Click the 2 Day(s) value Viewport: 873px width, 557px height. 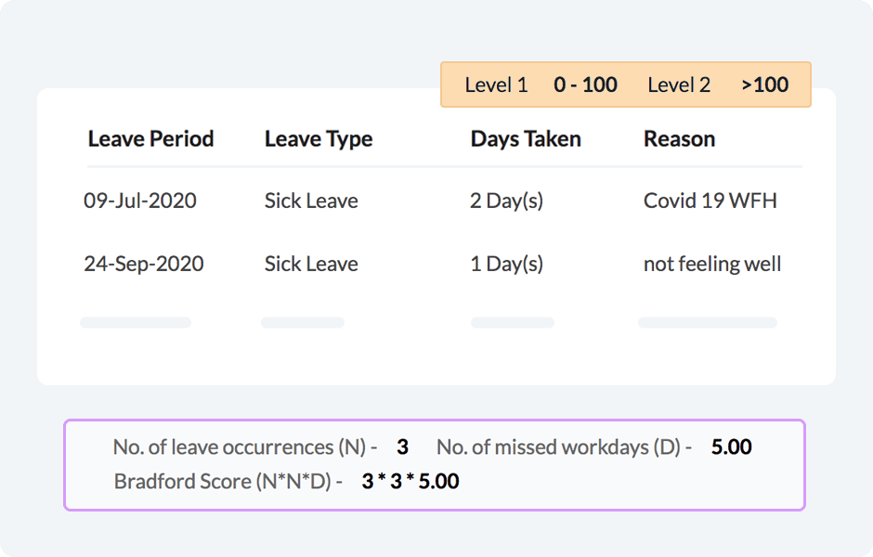(x=506, y=201)
